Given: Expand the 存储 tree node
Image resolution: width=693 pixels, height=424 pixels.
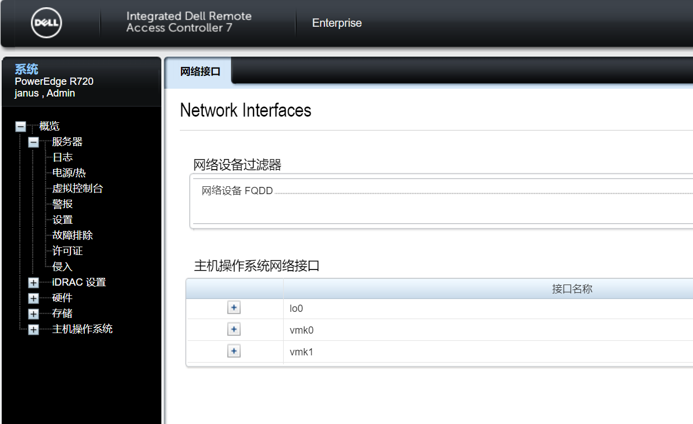Looking at the screenshot, I should pyautogui.click(x=33, y=314).
